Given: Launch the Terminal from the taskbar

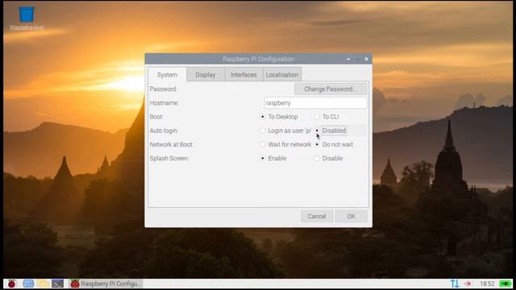Looking at the screenshot, I should [x=57, y=284].
